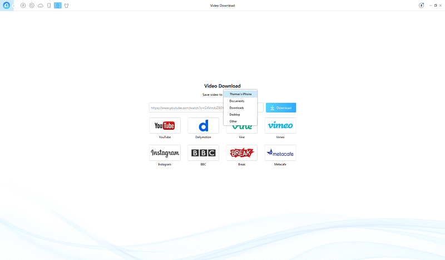Click the YouTube label under its tile
The image size is (445, 260).
click(165, 138)
